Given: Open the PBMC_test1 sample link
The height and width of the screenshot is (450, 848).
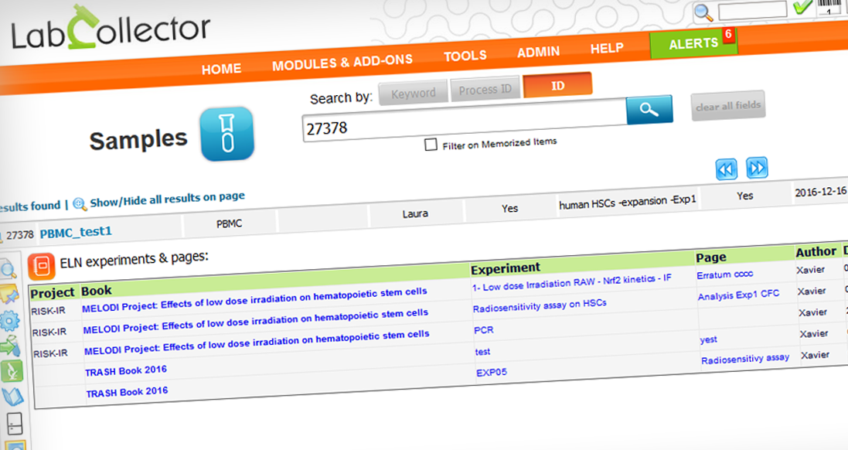Looking at the screenshot, I should 76,233.
